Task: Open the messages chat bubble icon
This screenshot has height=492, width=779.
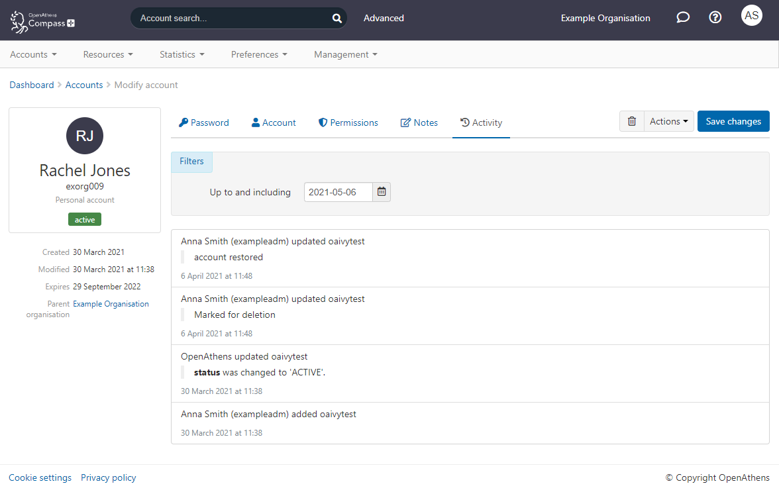Action: [x=683, y=17]
